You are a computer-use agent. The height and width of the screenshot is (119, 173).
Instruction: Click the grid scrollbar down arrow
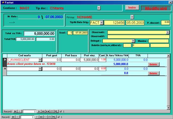pyautogui.click(x=169, y=108)
